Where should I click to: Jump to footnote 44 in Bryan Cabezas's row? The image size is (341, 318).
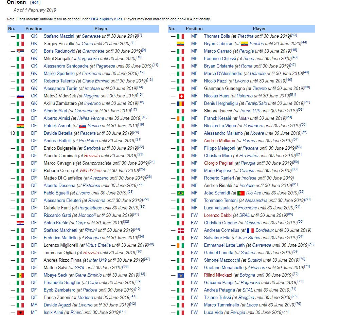(304, 42)
